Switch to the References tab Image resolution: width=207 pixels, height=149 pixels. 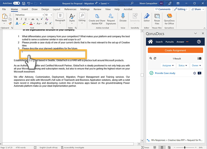click(70, 9)
